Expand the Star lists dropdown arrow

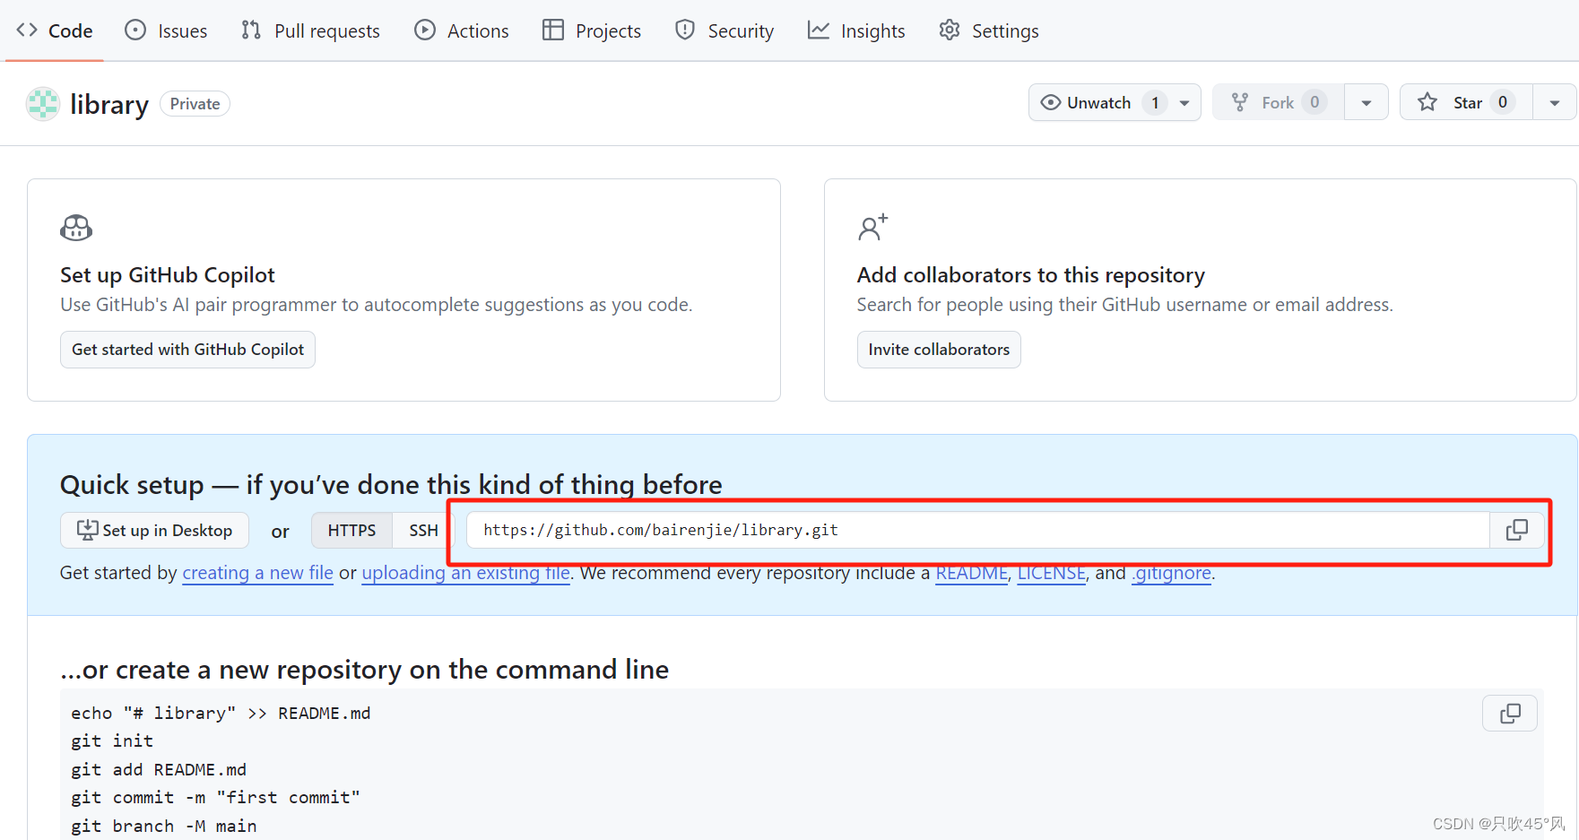1555,103
